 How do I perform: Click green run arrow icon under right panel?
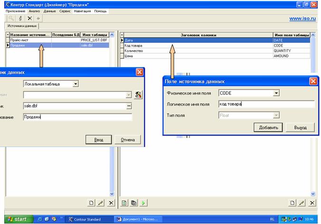click(x=143, y=203)
